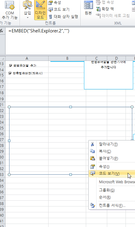Select column D header

coord(116,58)
